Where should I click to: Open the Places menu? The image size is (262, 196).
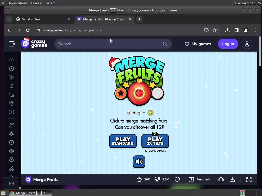[36, 3]
